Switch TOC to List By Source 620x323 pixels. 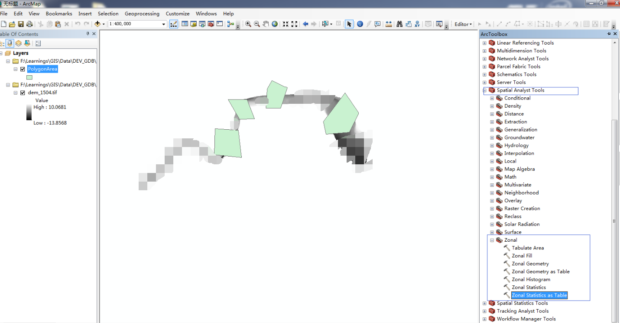10,43
